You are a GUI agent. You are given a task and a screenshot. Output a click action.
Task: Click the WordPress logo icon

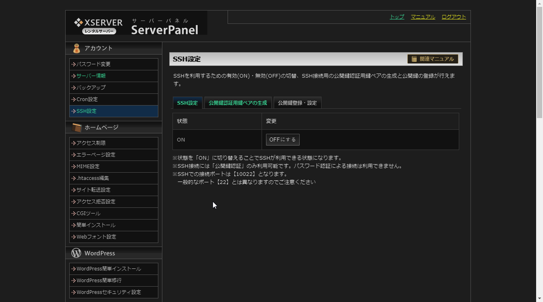tap(76, 253)
